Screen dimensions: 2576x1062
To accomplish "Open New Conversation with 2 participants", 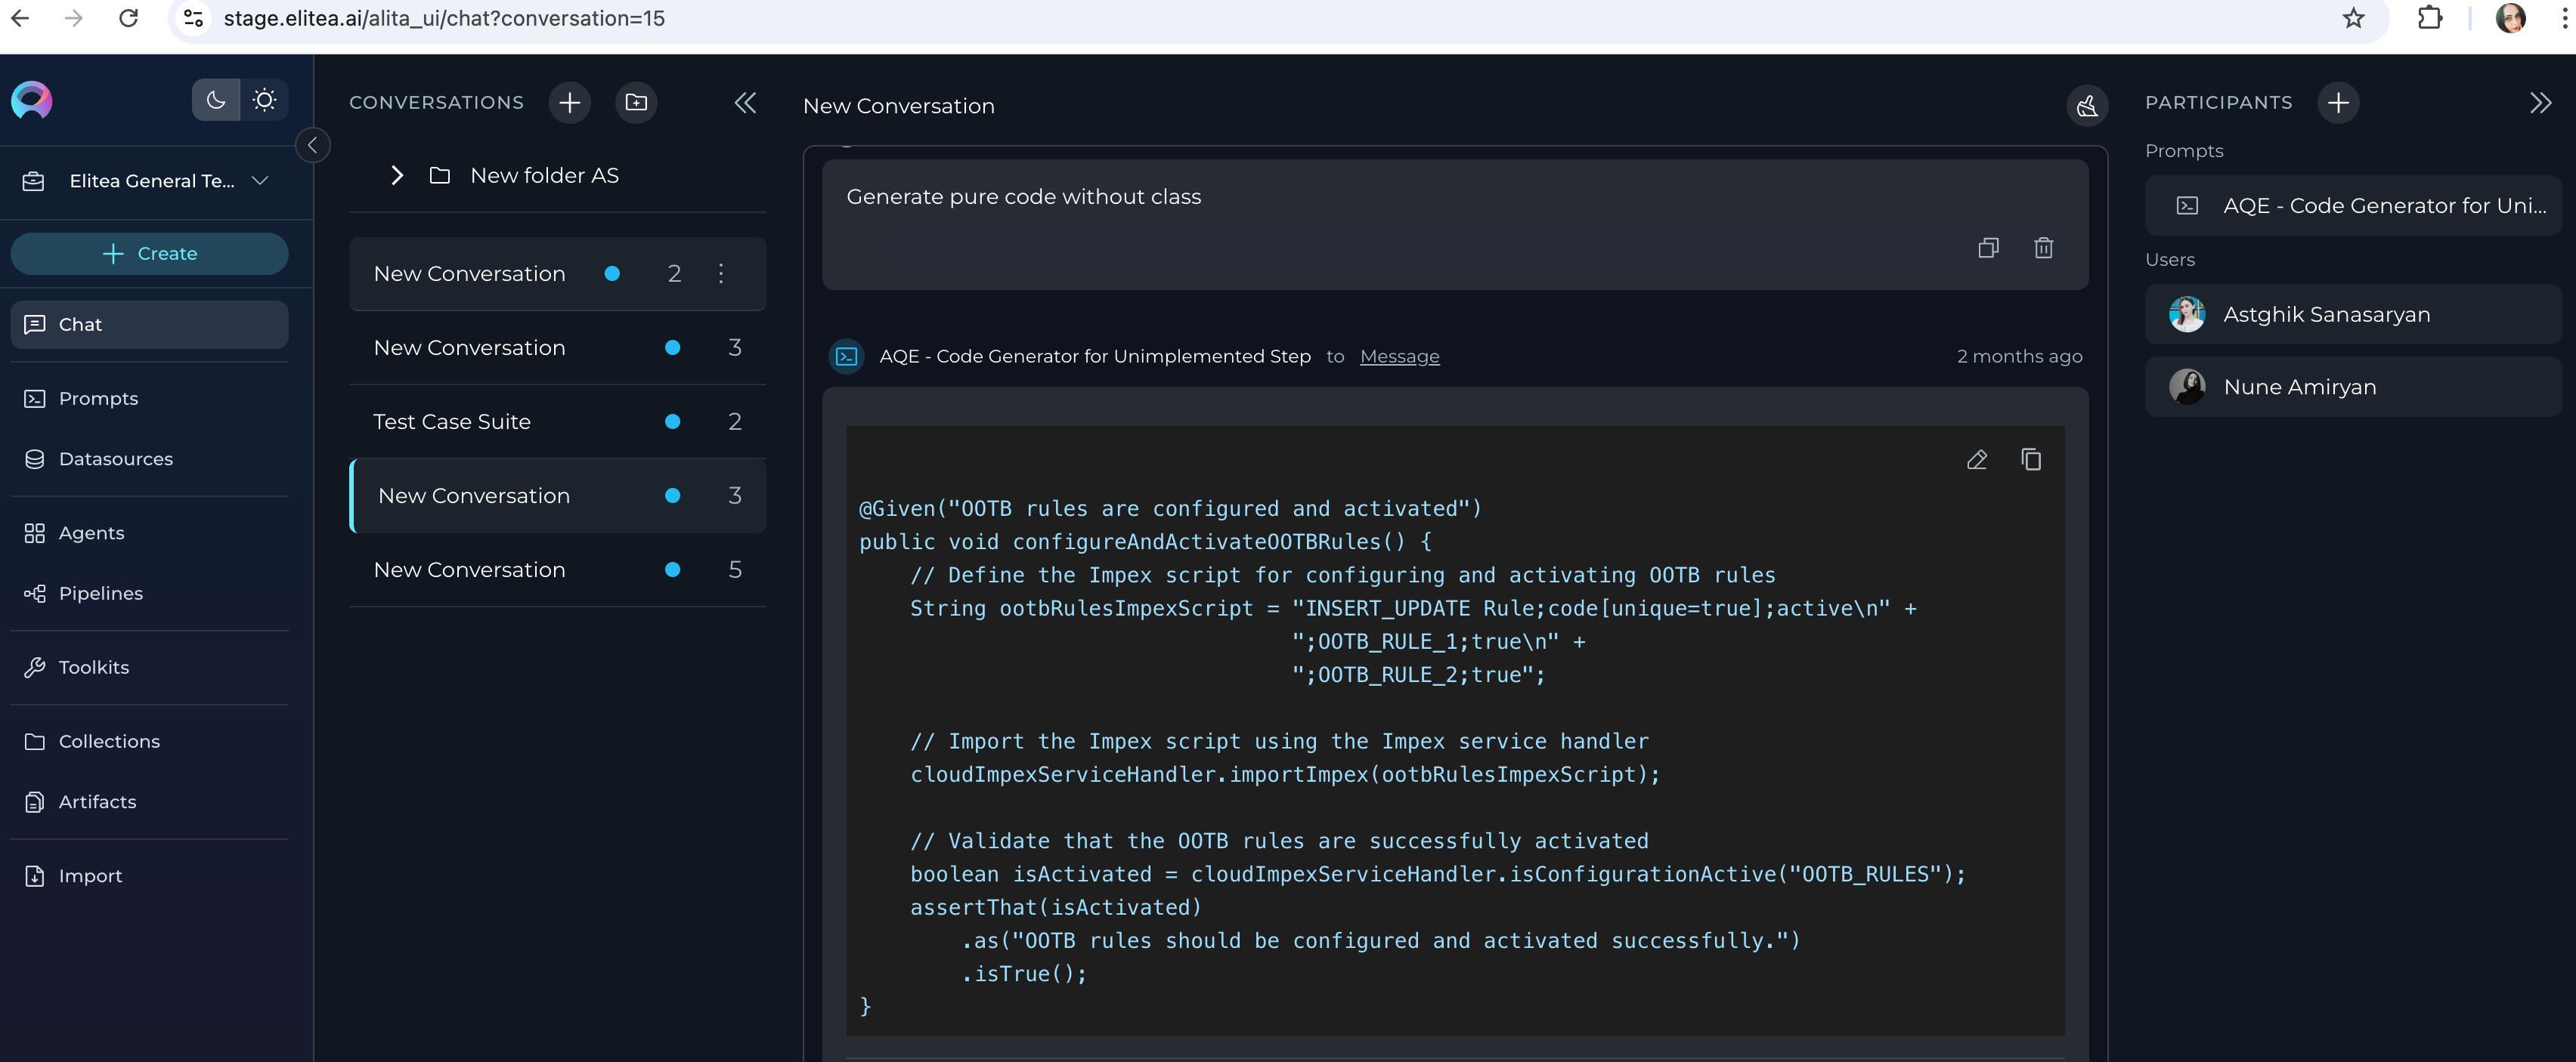I will tap(558, 273).
